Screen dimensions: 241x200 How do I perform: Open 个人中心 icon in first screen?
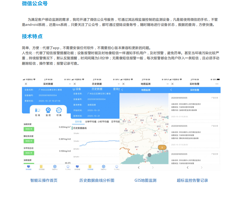pyautogui.click(x=68, y=167)
